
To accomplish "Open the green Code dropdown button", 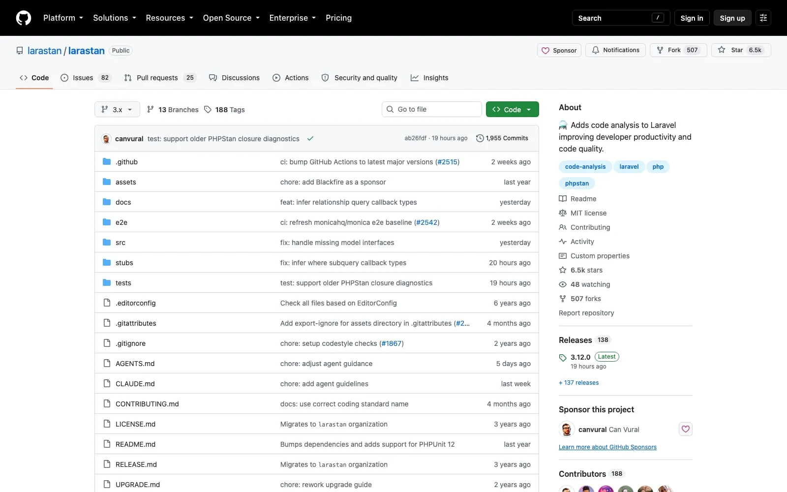I will click(513, 109).
